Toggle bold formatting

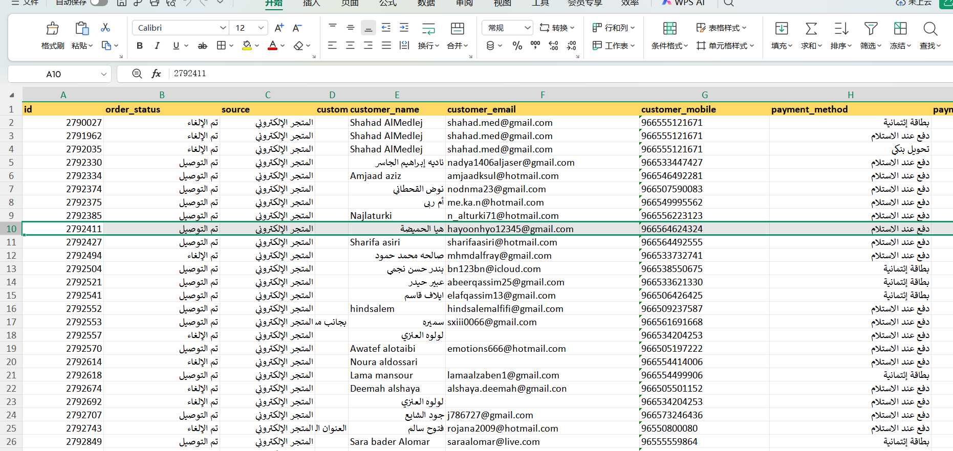(x=140, y=46)
